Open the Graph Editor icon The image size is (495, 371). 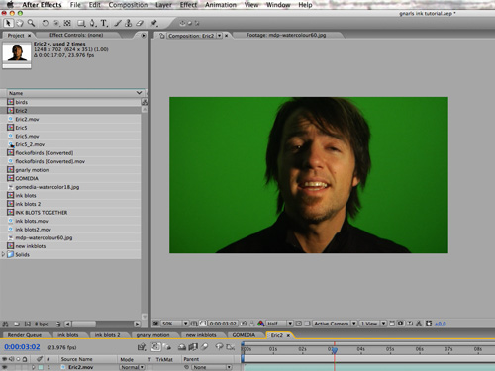coord(231,347)
